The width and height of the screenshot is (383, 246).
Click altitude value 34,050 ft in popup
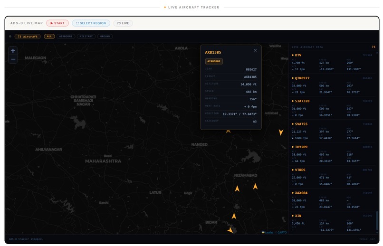tap(249, 85)
